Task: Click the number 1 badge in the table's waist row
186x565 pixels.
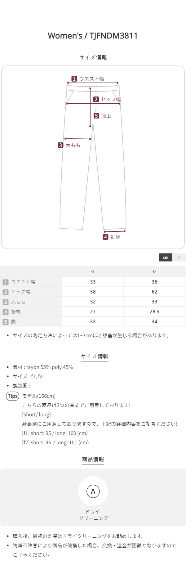Action: pos(6,282)
